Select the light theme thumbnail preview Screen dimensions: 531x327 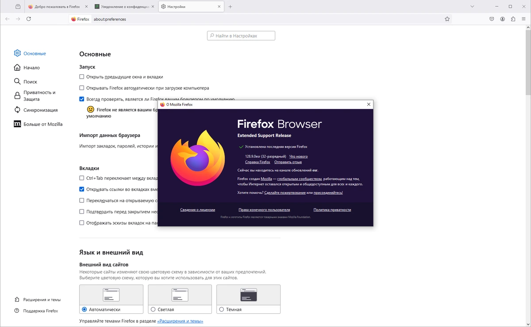(x=180, y=295)
